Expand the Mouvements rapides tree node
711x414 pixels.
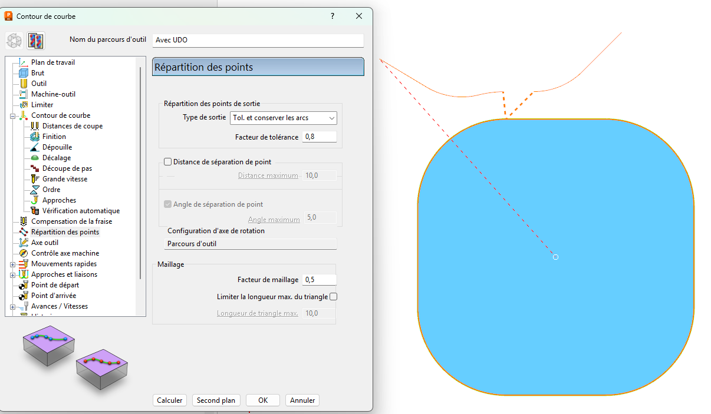tap(12, 264)
